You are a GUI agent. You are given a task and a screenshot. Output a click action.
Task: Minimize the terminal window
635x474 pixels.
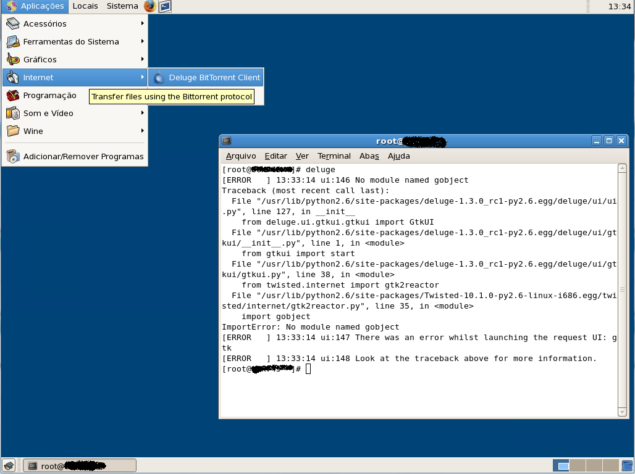(597, 141)
